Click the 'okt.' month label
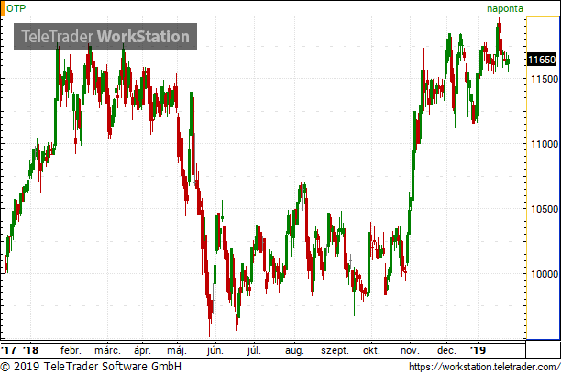Screen dimensions: 561x375 tap(371, 350)
